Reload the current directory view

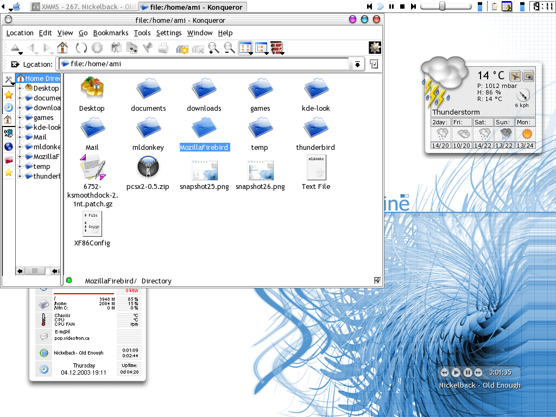81,48
